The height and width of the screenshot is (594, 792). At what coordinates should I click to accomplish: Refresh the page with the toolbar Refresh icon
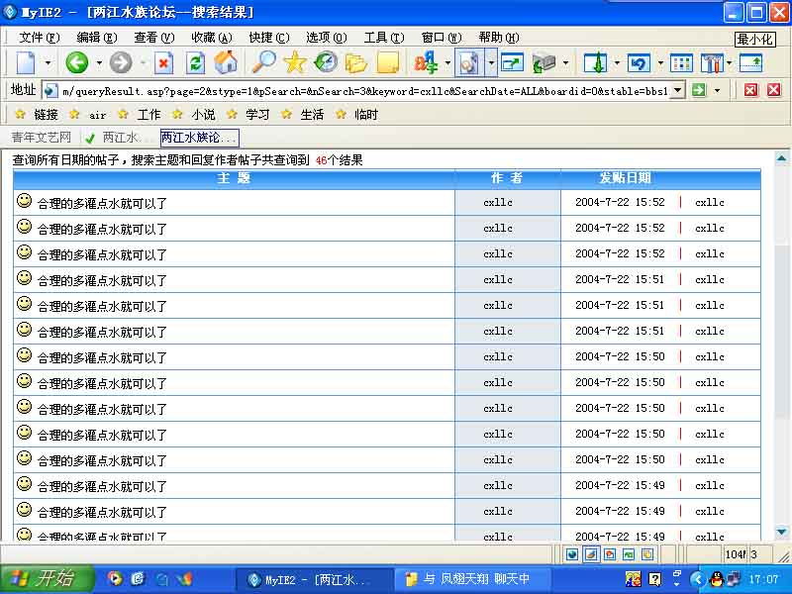click(x=195, y=63)
